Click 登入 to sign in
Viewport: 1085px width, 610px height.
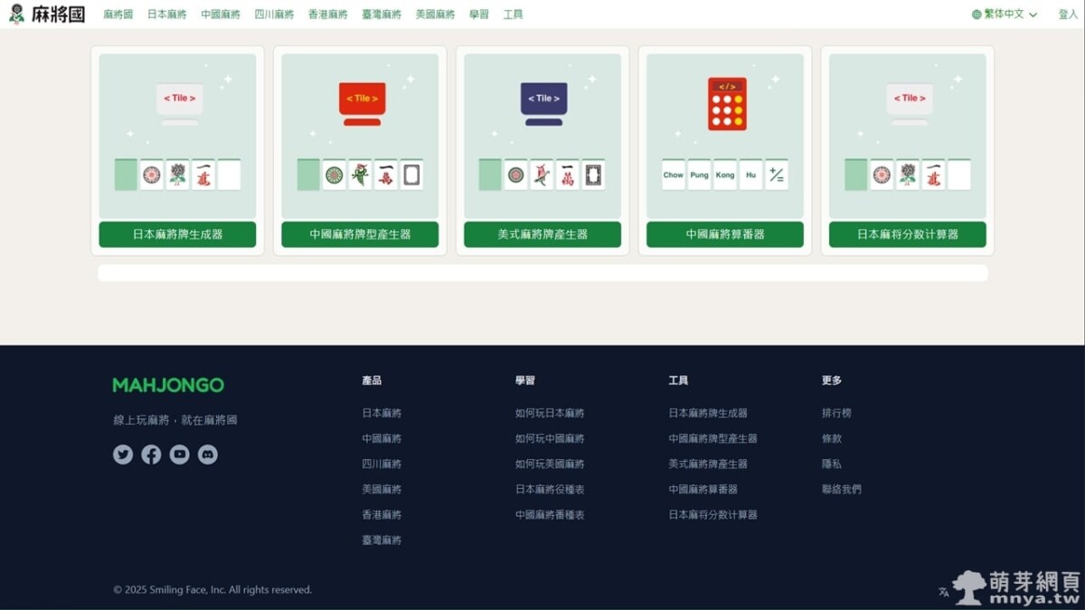coord(1068,14)
